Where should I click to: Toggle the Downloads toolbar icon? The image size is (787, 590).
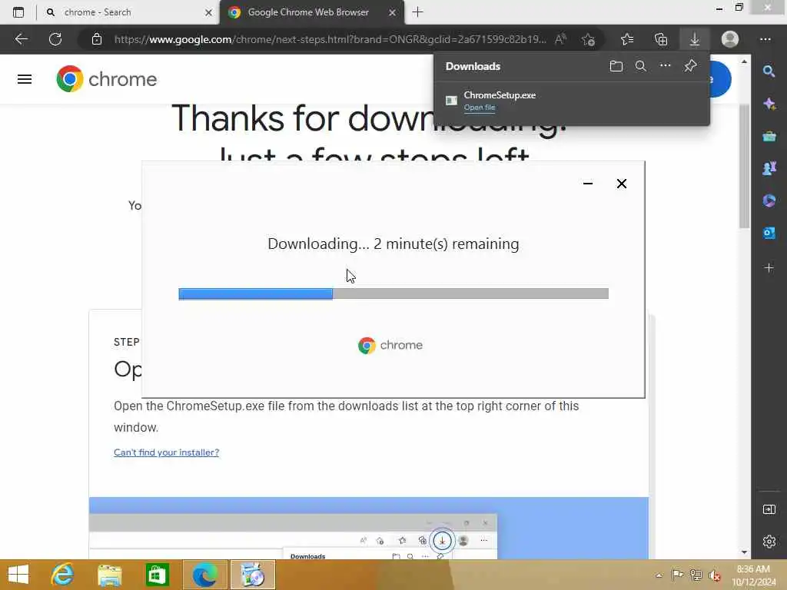coord(695,39)
